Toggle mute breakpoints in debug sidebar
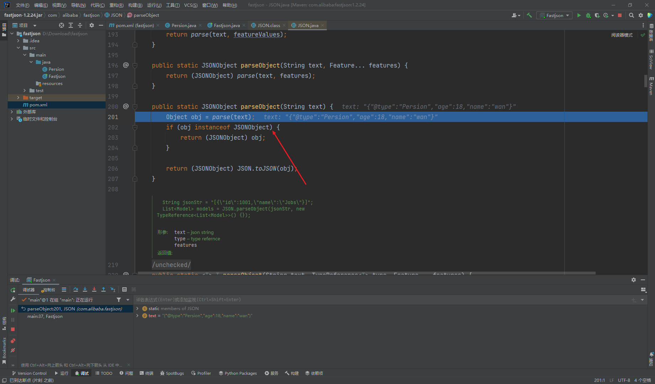 (x=13, y=350)
